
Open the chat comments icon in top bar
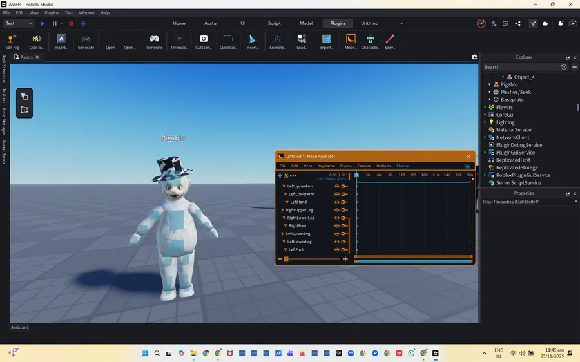[x=505, y=23]
